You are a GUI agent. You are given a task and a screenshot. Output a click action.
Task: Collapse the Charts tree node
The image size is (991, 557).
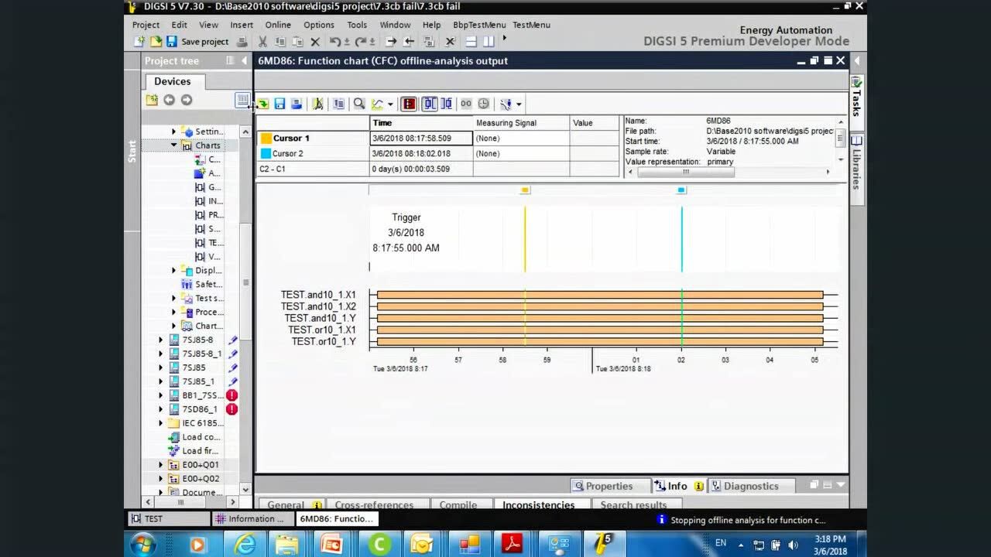[174, 145]
